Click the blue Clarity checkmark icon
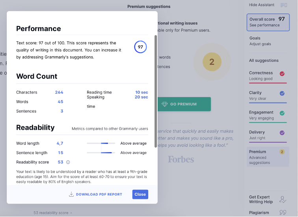 pos(282,94)
